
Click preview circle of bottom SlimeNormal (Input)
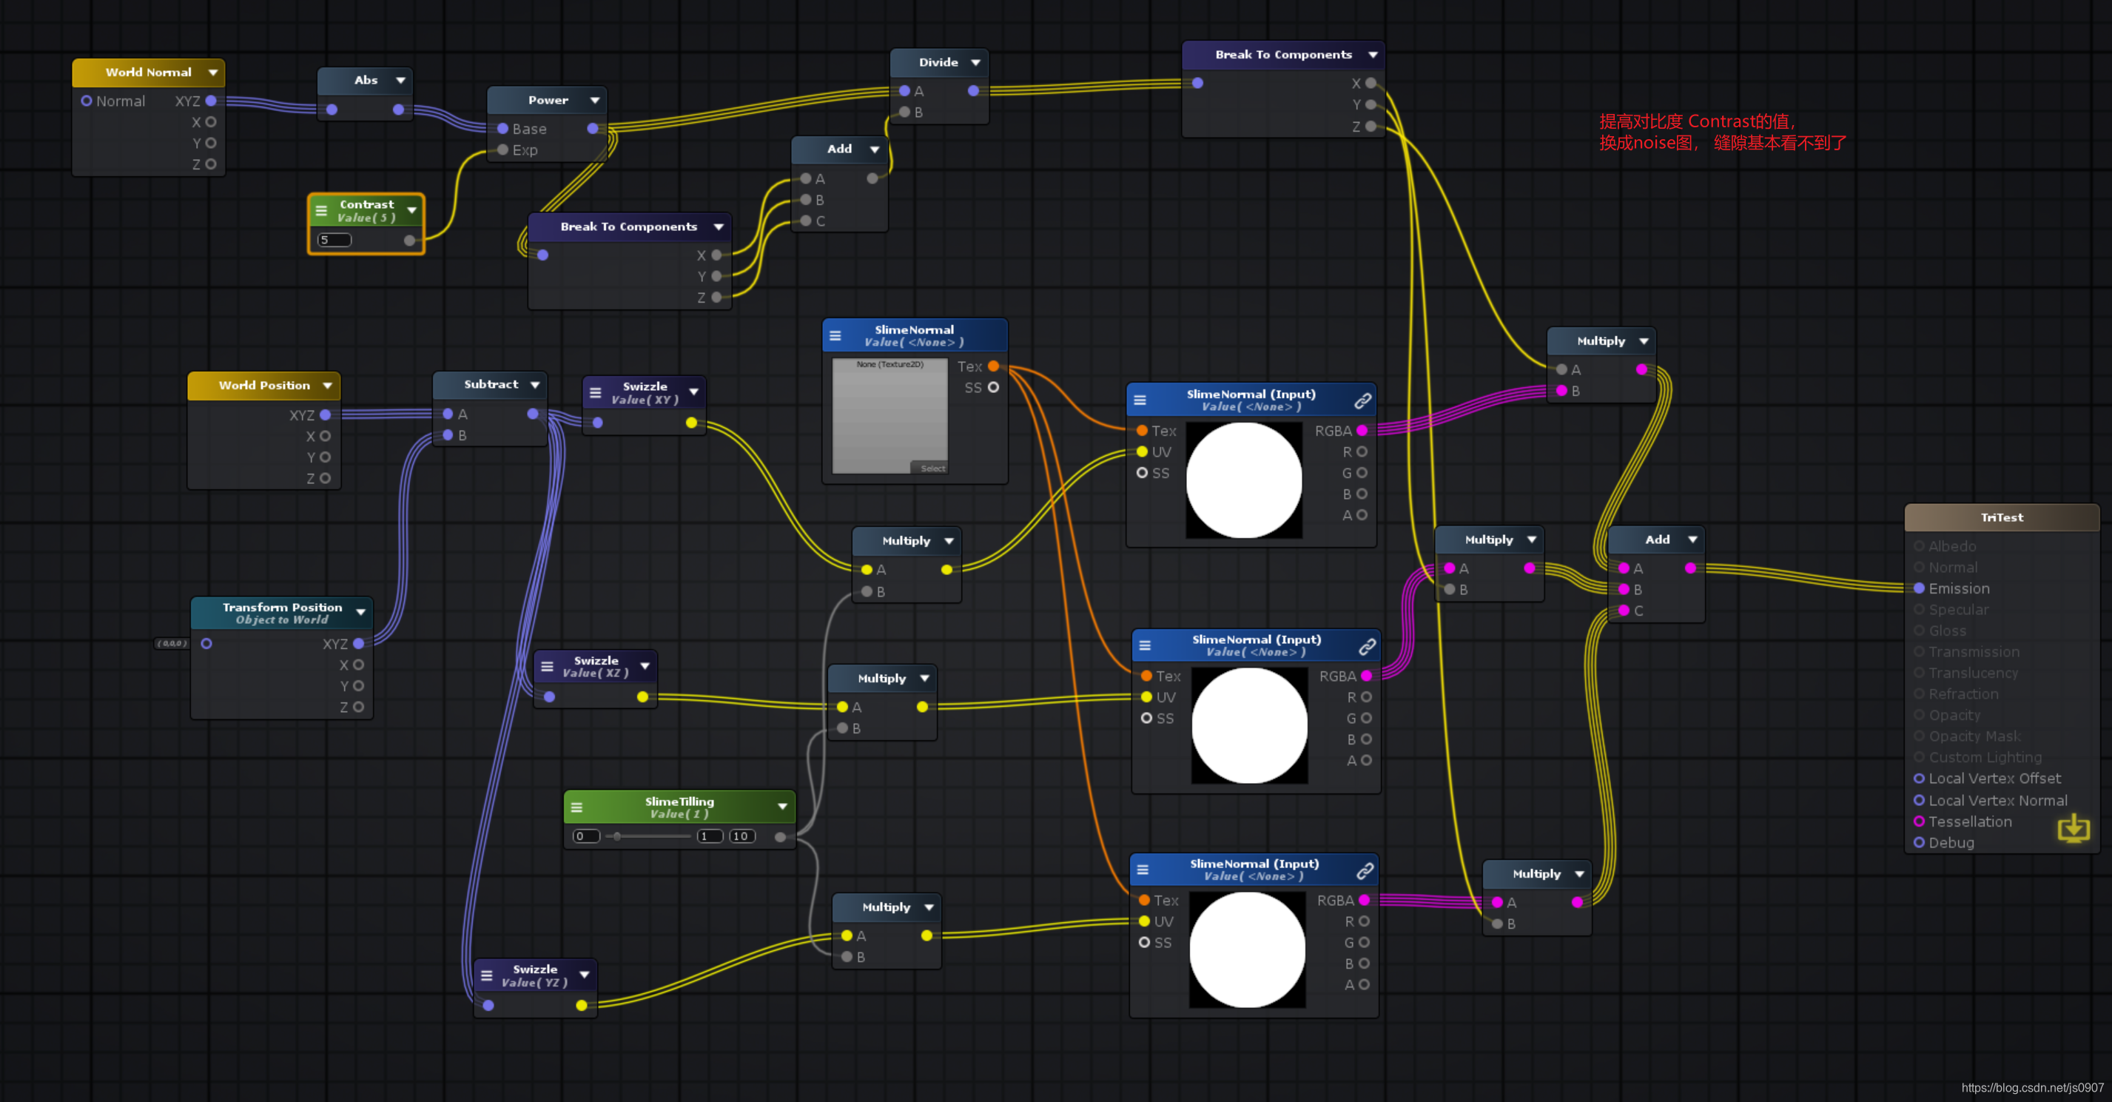click(x=1247, y=950)
